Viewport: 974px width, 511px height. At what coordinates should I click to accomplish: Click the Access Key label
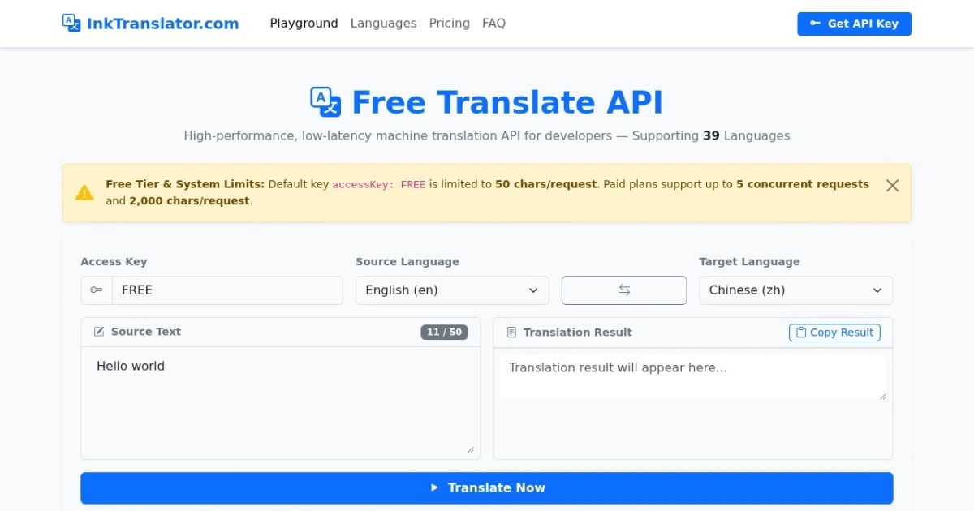click(x=114, y=262)
